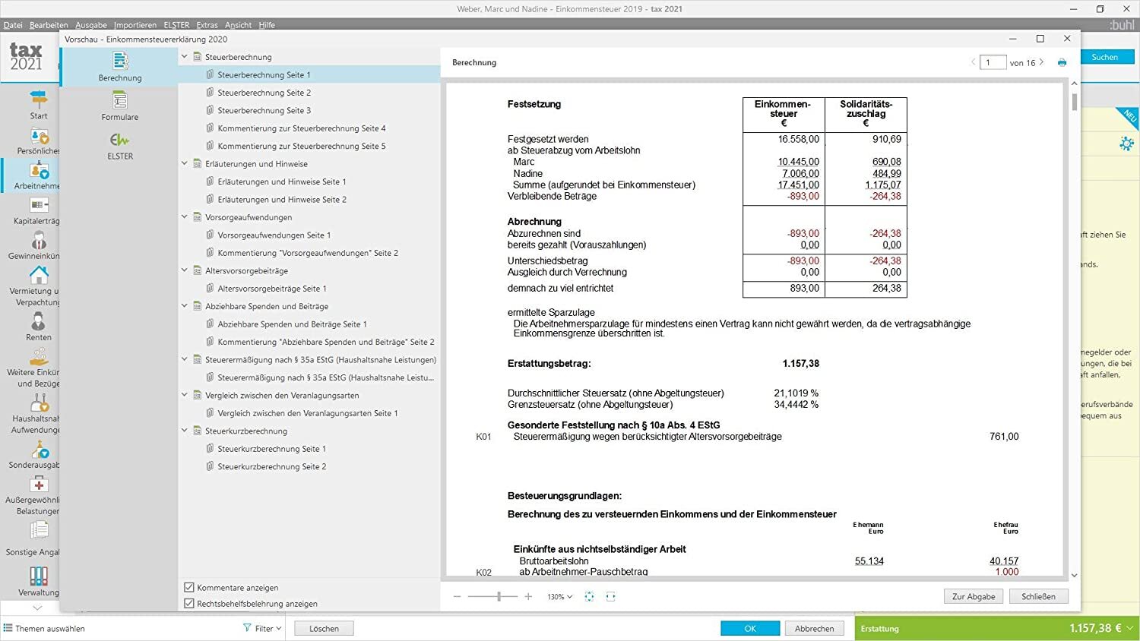Click the Suchen button
Screen dimensions: 1140x641
click(1104, 57)
